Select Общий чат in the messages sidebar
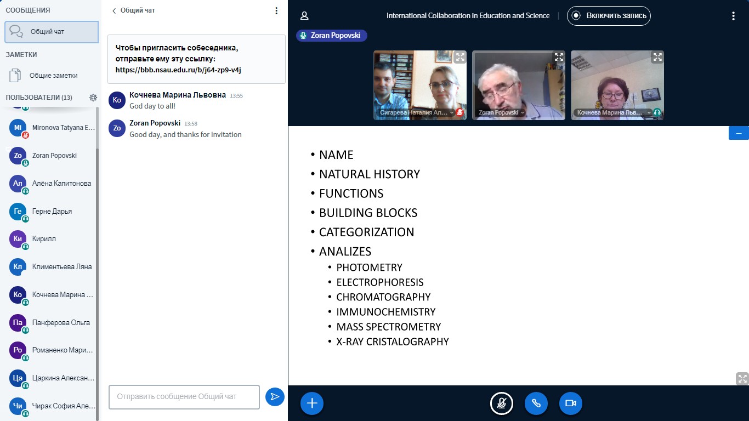Viewport: 749px width, 421px height. click(52, 32)
